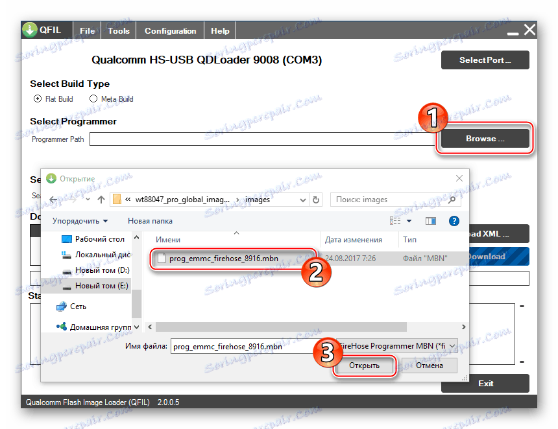
Task: Open dialog help blue question icon
Action: tap(454, 221)
